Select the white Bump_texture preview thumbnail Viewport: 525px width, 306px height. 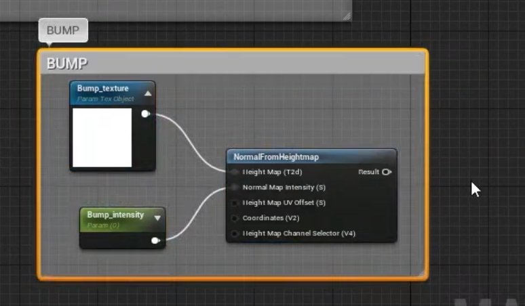(x=102, y=137)
